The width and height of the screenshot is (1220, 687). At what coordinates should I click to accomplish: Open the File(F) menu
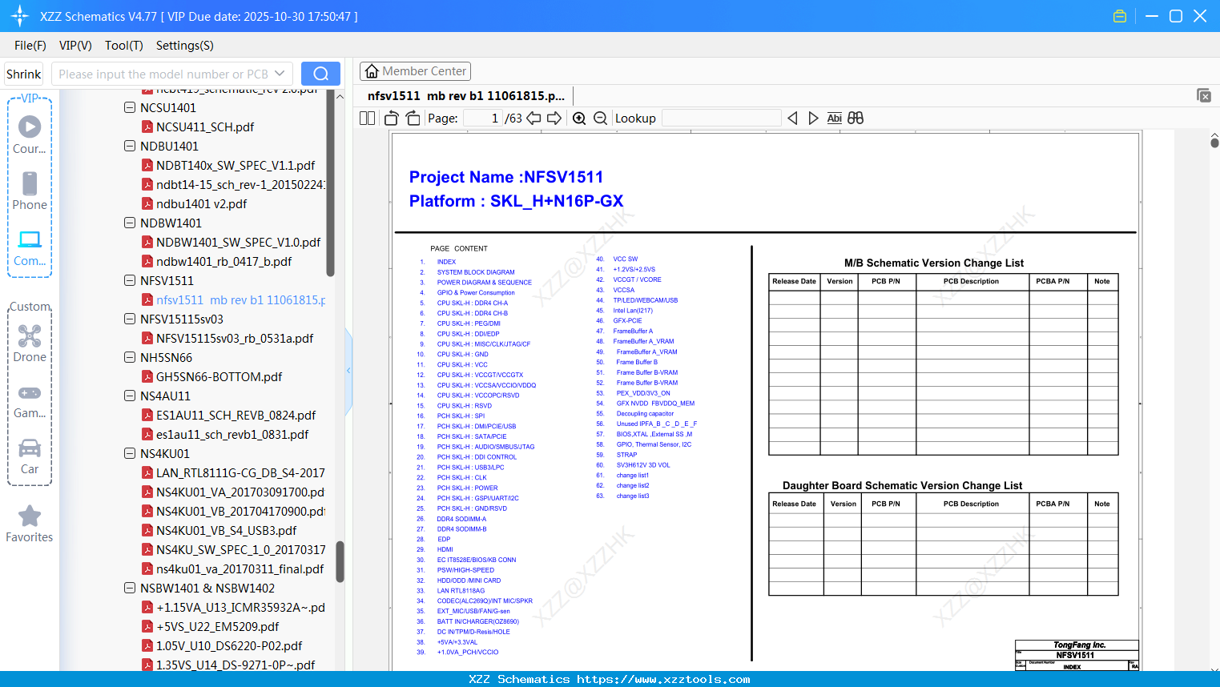30,46
